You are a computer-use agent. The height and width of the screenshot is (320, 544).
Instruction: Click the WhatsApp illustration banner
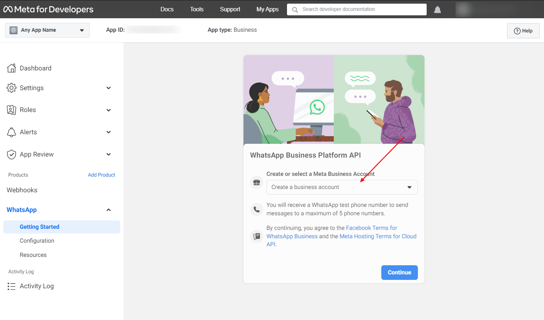point(334,100)
